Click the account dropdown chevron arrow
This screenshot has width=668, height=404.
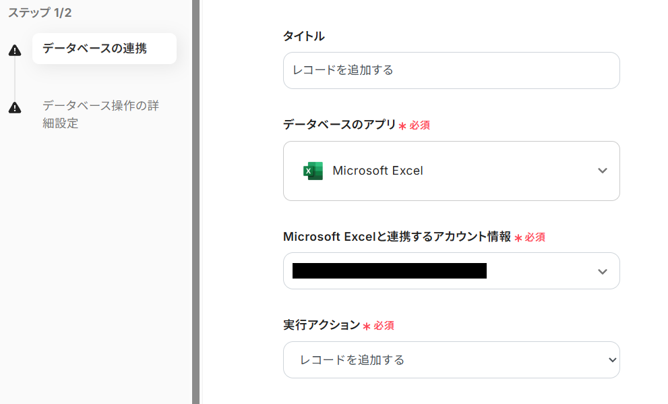pyautogui.click(x=602, y=271)
